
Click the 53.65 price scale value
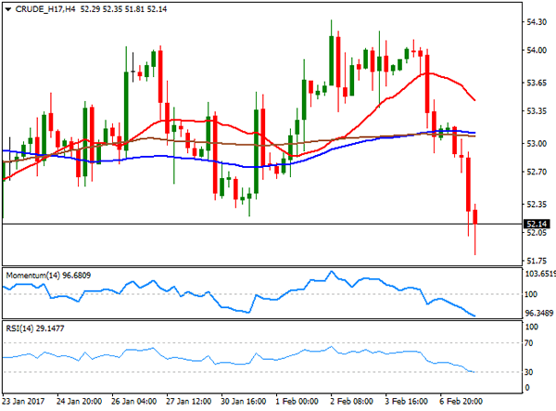coord(537,83)
